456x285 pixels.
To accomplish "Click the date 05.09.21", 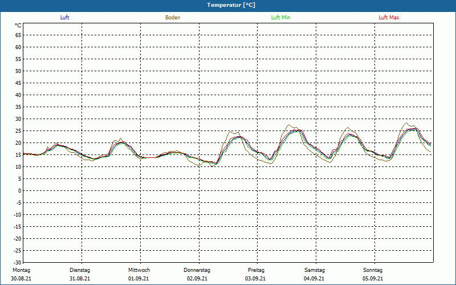I will [373, 279].
